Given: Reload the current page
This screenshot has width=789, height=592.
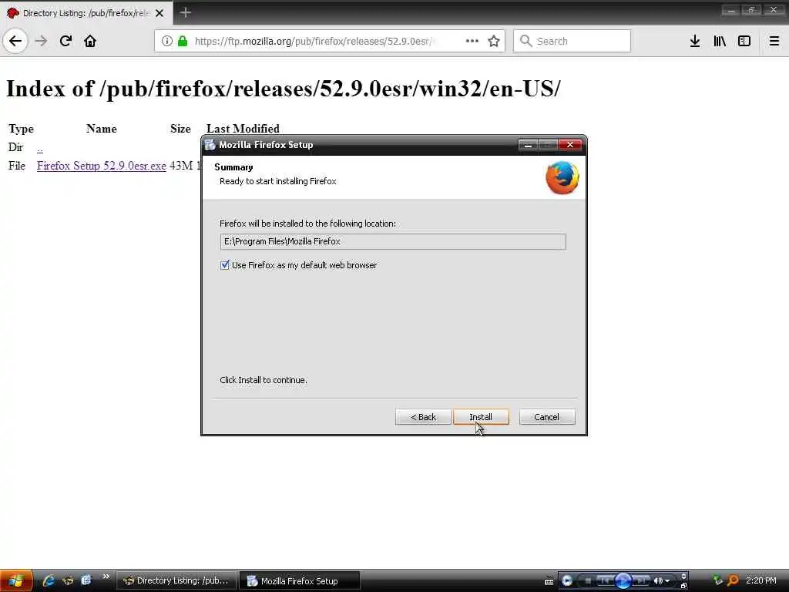Looking at the screenshot, I should click(65, 41).
